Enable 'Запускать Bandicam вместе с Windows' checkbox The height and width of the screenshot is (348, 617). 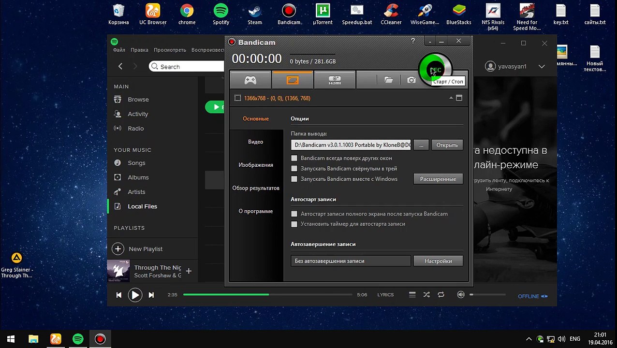(x=294, y=179)
